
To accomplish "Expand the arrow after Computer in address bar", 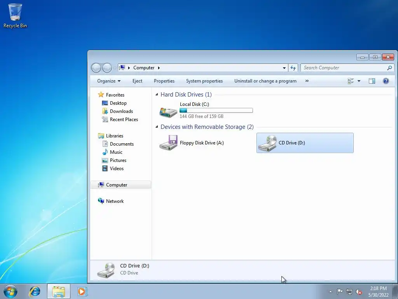I will (x=159, y=68).
